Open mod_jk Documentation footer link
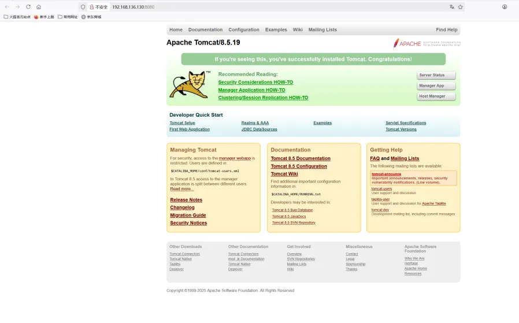The image size is (519, 323). (x=246, y=259)
